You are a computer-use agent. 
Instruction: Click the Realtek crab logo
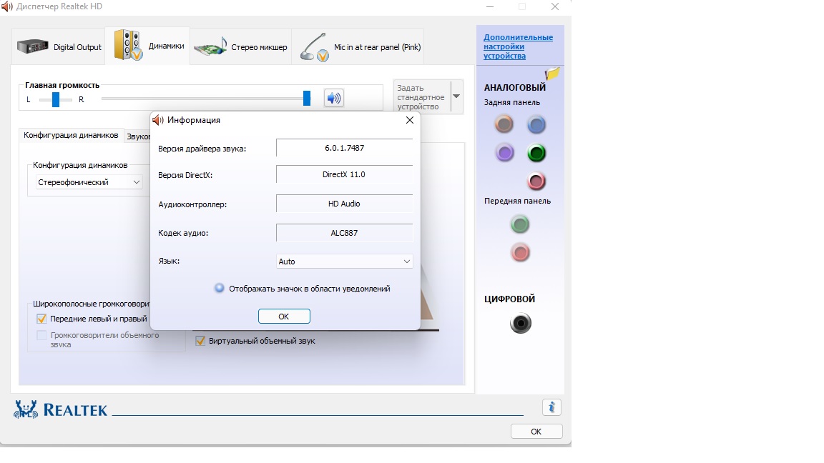[26, 409]
